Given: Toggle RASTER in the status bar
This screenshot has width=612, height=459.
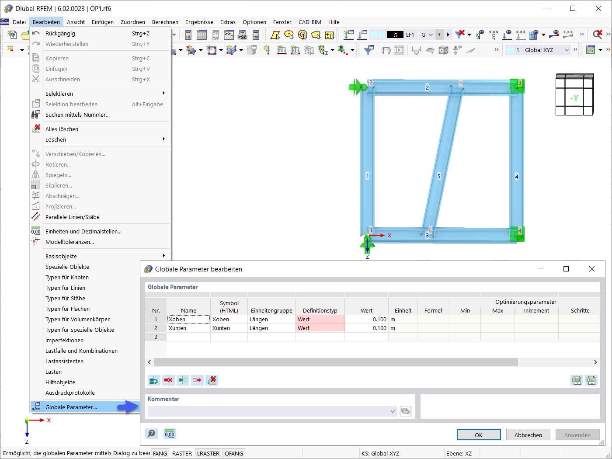Looking at the screenshot, I should (x=182, y=453).
